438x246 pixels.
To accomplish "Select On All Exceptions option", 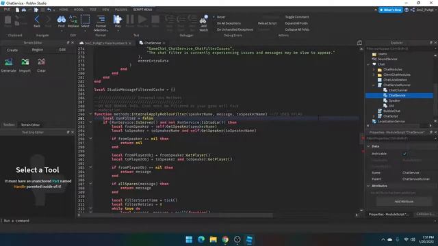I will [x=229, y=23].
